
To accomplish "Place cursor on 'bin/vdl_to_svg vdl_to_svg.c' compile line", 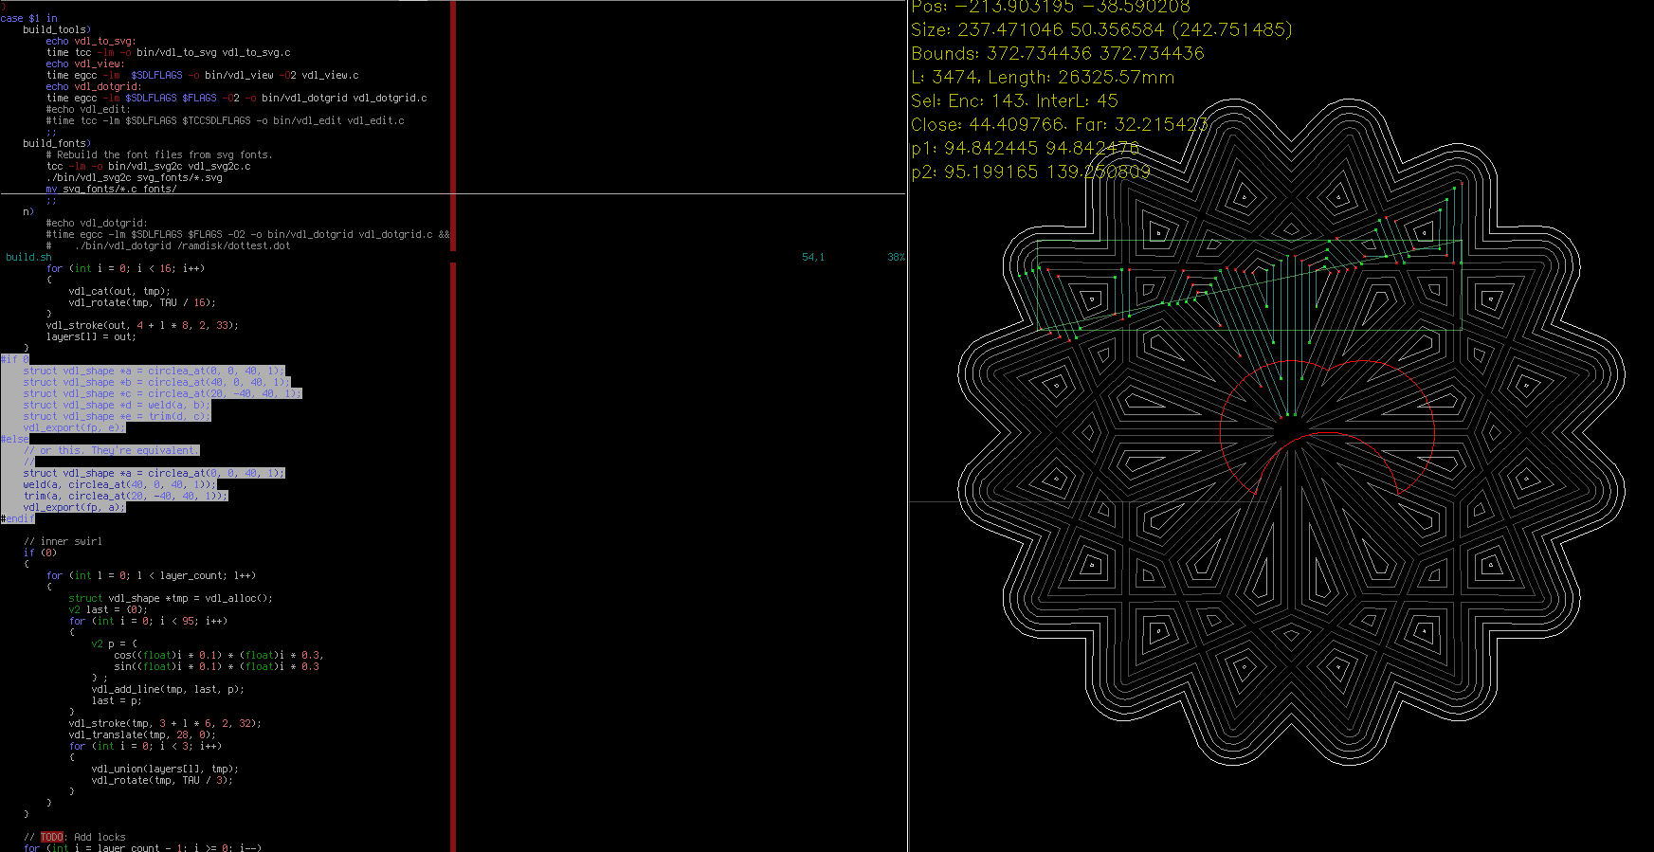I will pos(169,52).
